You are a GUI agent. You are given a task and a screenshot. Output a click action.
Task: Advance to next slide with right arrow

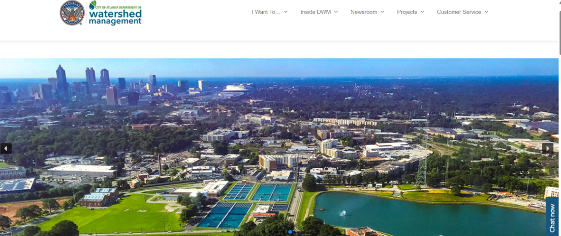547,148
